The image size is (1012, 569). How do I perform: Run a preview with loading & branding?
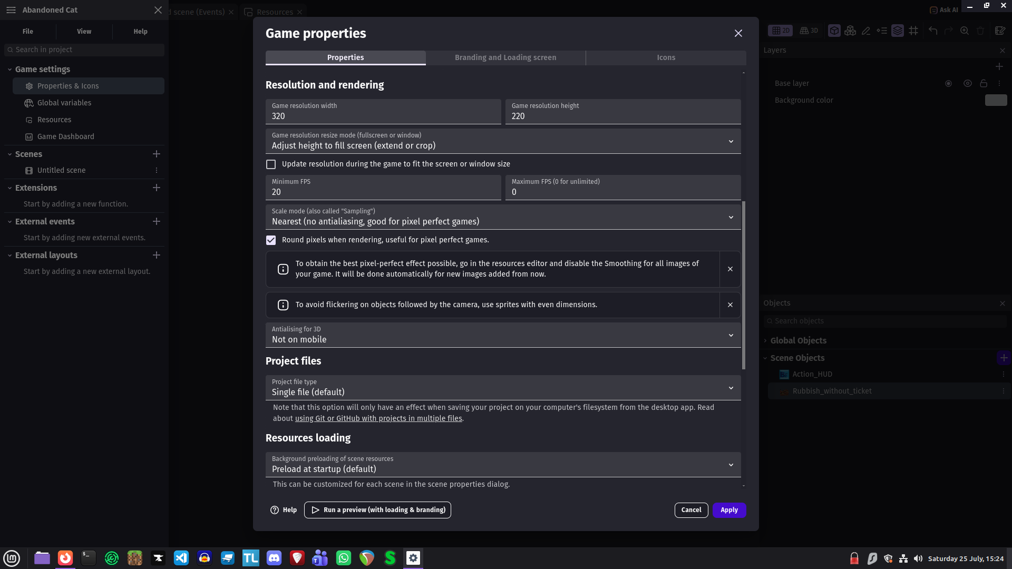pyautogui.click(x=377, y=510)
